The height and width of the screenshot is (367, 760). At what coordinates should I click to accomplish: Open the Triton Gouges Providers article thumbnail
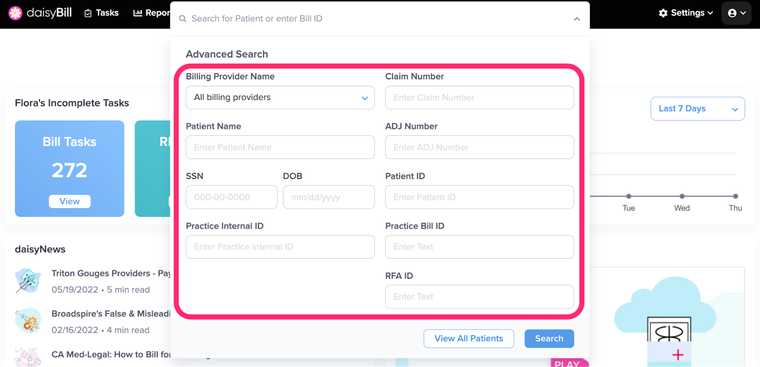pos(28,281)
